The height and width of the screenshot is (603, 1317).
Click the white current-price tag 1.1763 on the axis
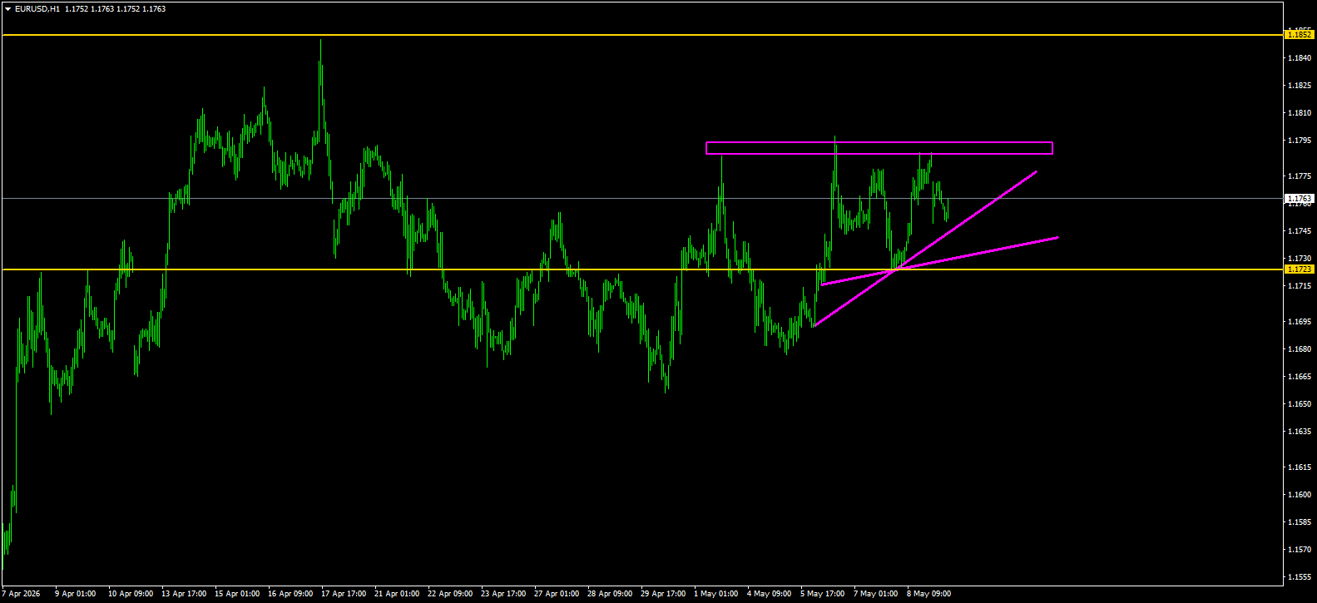point(1300,199)
